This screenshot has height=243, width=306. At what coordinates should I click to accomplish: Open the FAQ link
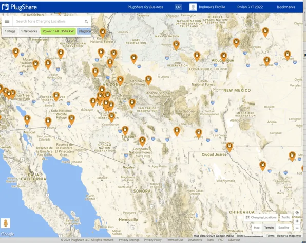(x=221, y=240)
